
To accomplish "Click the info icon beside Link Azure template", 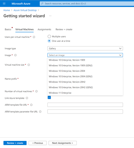I will click(27, 98).
